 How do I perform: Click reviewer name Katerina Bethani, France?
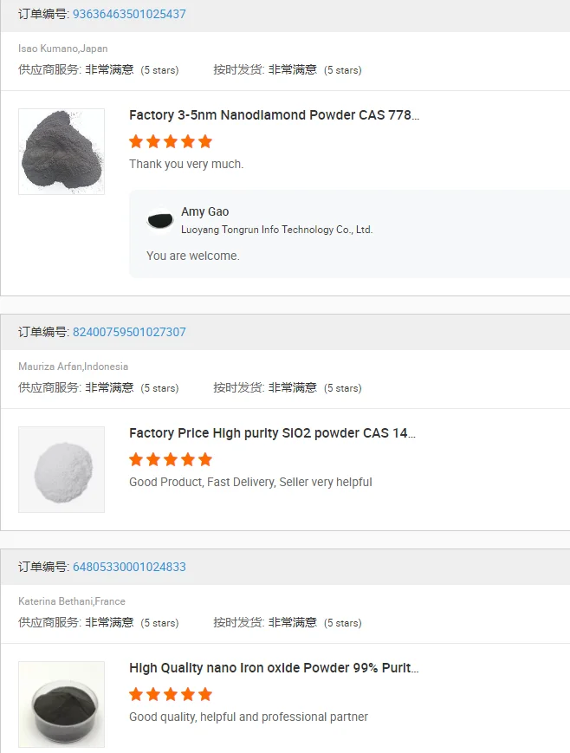point(72,601)
